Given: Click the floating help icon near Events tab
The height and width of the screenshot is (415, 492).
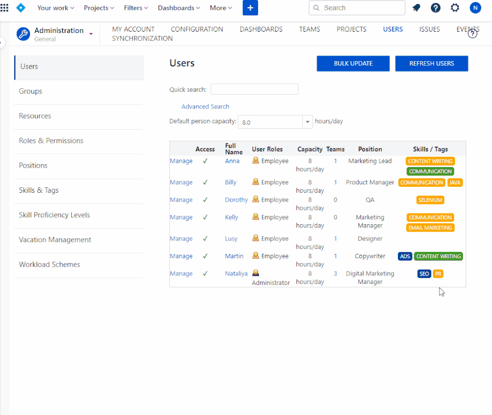Looking at the screenshot, I should (472, 34).
